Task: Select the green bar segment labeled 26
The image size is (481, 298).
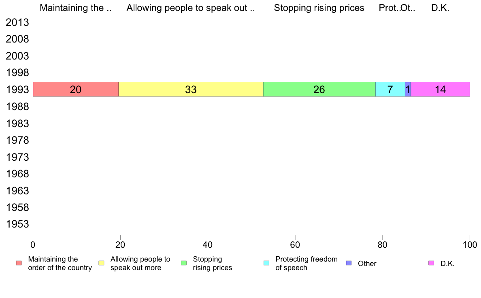Action: (x=319, y=89)
